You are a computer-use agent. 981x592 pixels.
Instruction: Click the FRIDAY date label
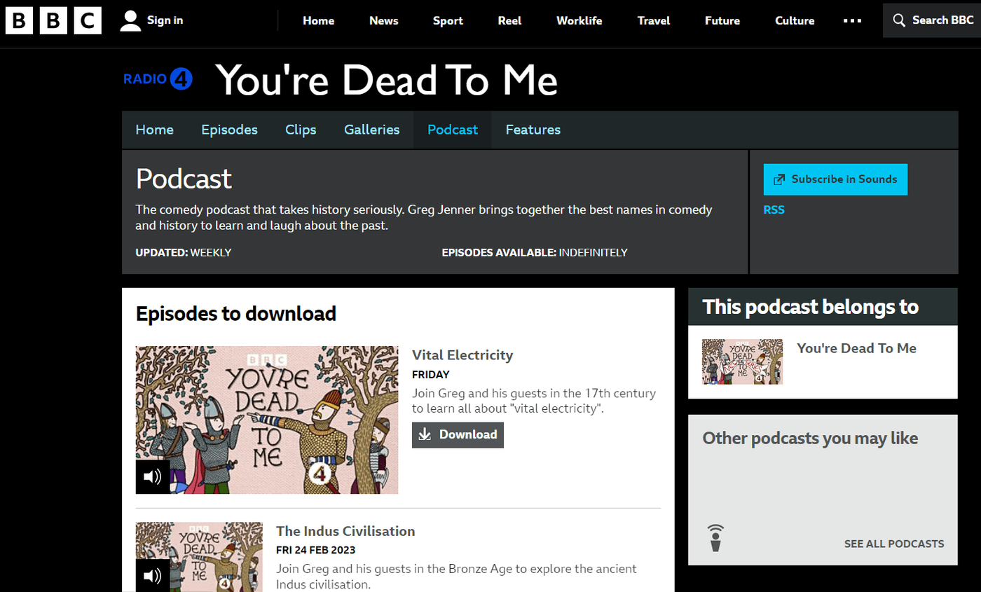click(431, 375)
